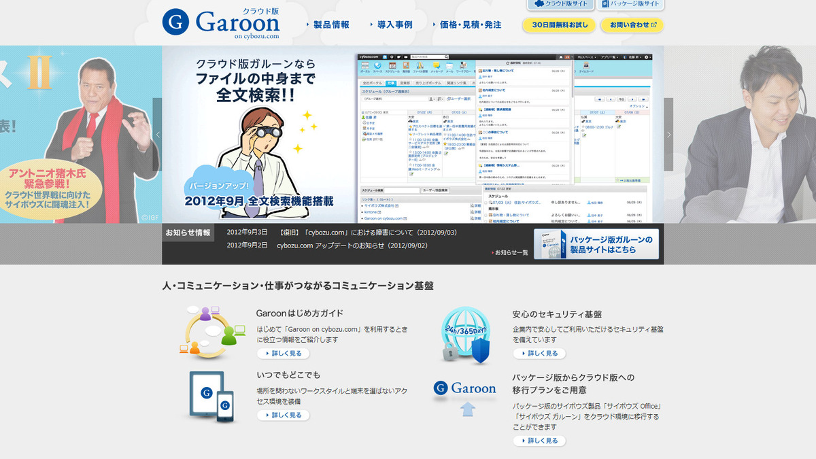Click the 2012年9月3日 news date
816x459 pixels.
247,233
